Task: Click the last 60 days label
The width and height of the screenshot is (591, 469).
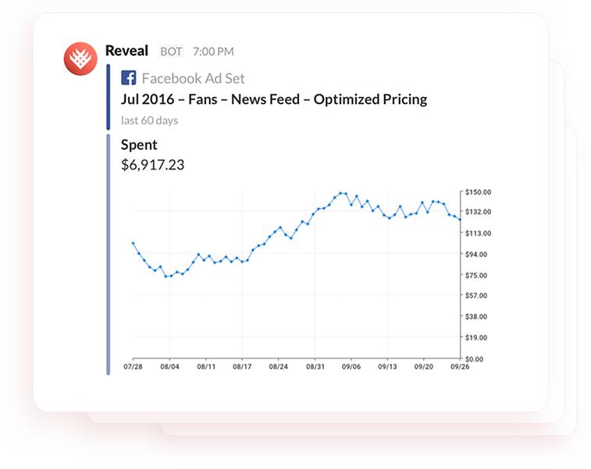Action: pos(149,120)
